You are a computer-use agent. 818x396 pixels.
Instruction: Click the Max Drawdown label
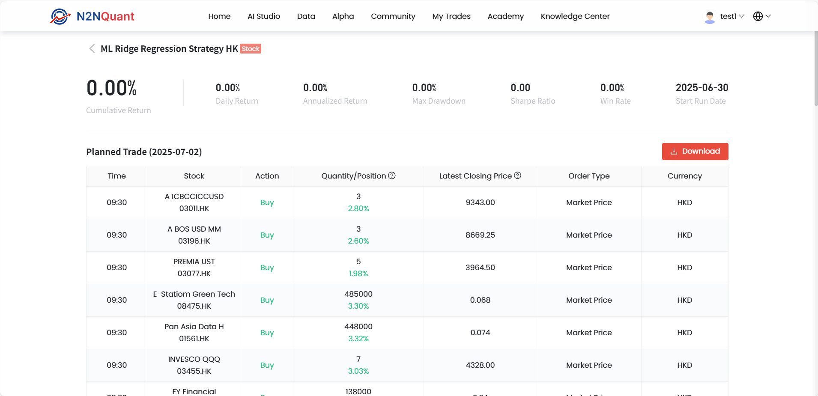click(439, 101)
